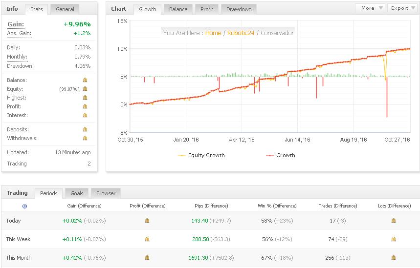Click the 0.79% monthly value
Viewport: 420px width, 268px height.
point(83,57)
